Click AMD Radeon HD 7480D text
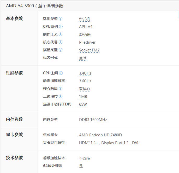The height and width of the screenshot is (173, 179). click(x=100, y=135)
